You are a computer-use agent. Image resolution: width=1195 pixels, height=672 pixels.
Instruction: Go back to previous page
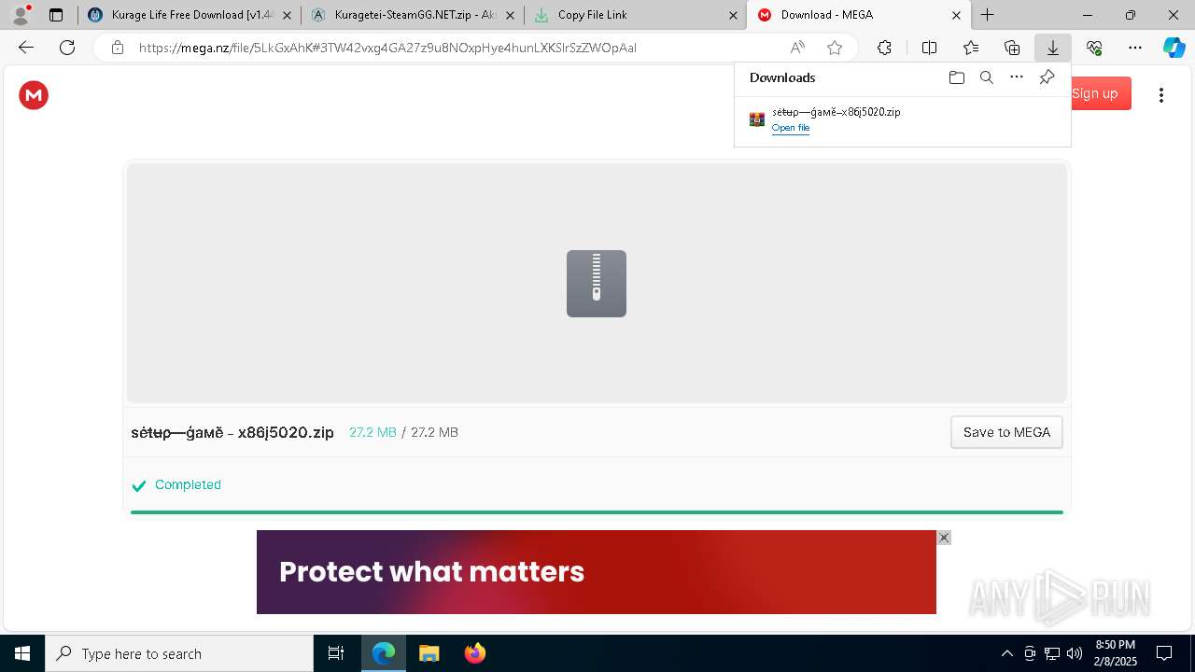tap(26, 48)
